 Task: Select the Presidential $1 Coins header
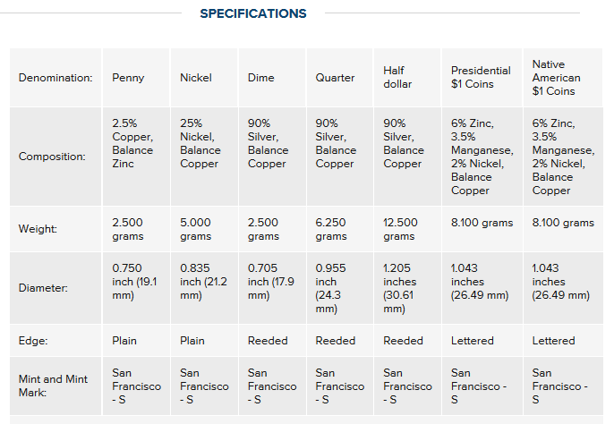(481, 78)
